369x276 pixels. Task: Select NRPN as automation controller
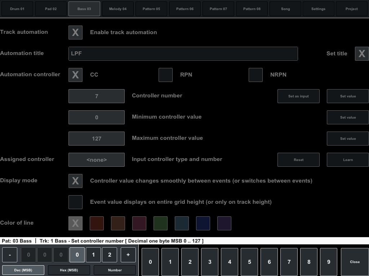(255, 75)
